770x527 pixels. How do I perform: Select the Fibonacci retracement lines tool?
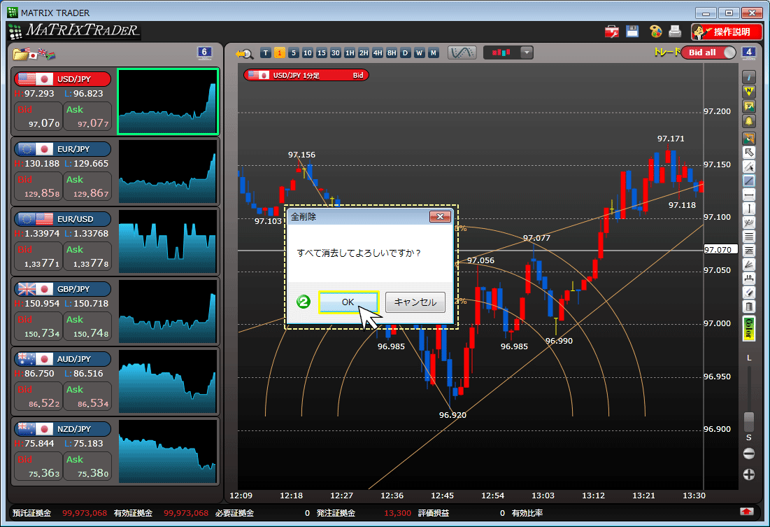click(x=749, y=237)
